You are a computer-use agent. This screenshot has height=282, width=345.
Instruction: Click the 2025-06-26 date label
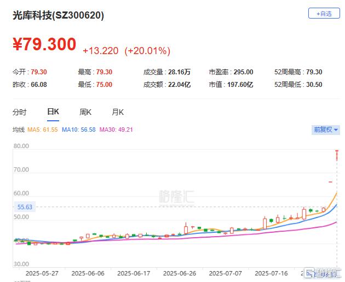pos(180,273)
